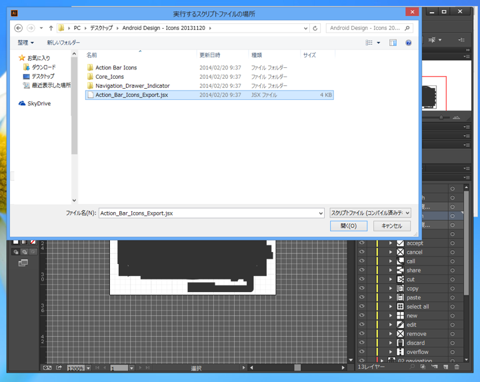
Task: Click the Change Screen Mode icon in toolbox
Action: pyautogui.click(x=23, y=263)
